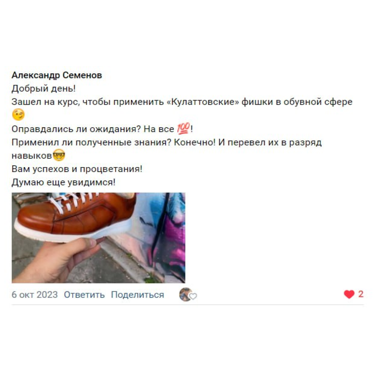Click the Ответить reply link
Screen dimensions: 374x374
(84, 295)
